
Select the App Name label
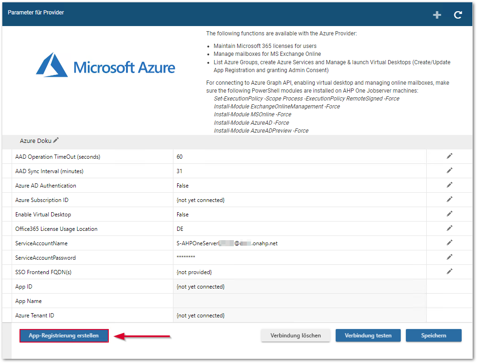[x=28, y=301]
